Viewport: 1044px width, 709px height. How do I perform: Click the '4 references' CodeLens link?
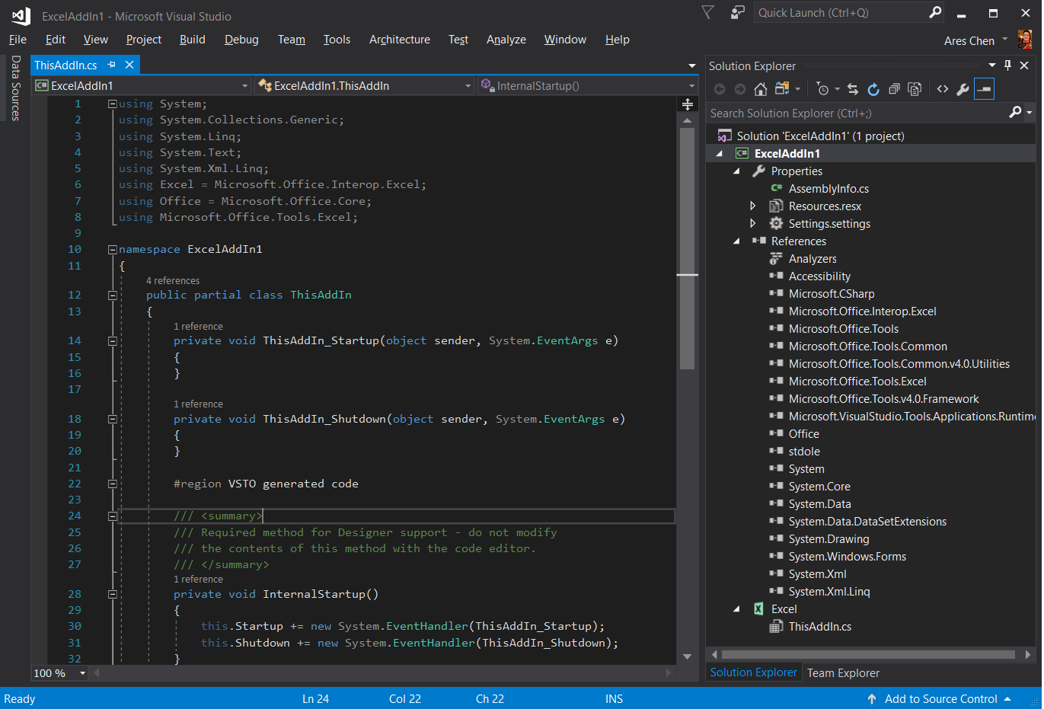pyautogui.click(x=173, y=281)
